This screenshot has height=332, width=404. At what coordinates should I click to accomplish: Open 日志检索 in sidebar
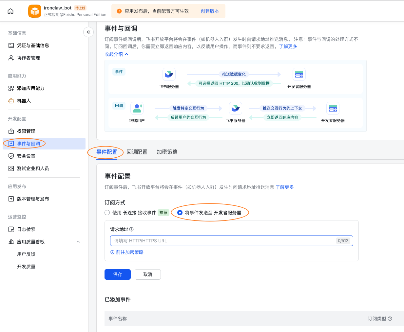click(44, 229)
